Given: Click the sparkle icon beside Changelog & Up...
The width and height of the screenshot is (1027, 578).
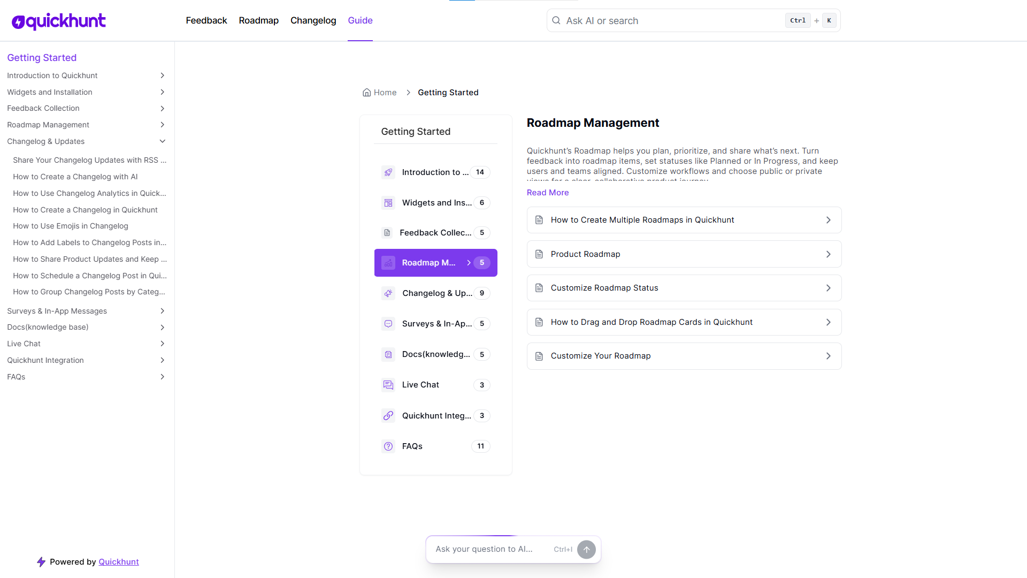Looking at the screenshot, I should (388, 293).
